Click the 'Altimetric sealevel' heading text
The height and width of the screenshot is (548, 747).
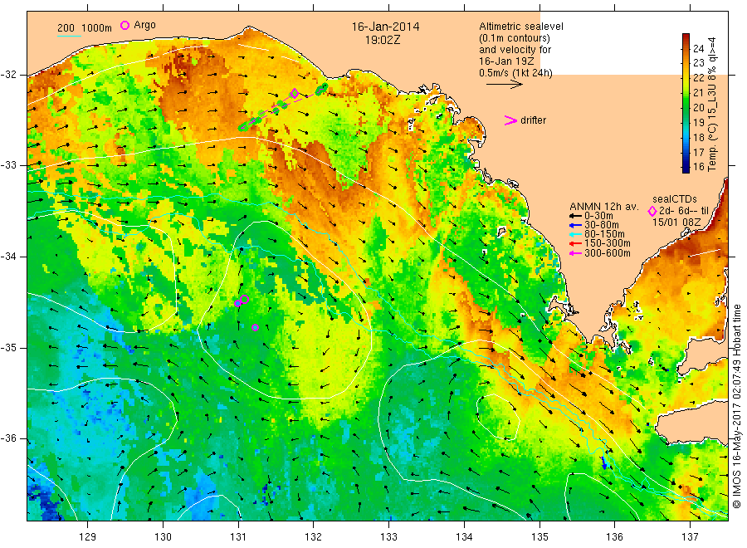point(521,27)
